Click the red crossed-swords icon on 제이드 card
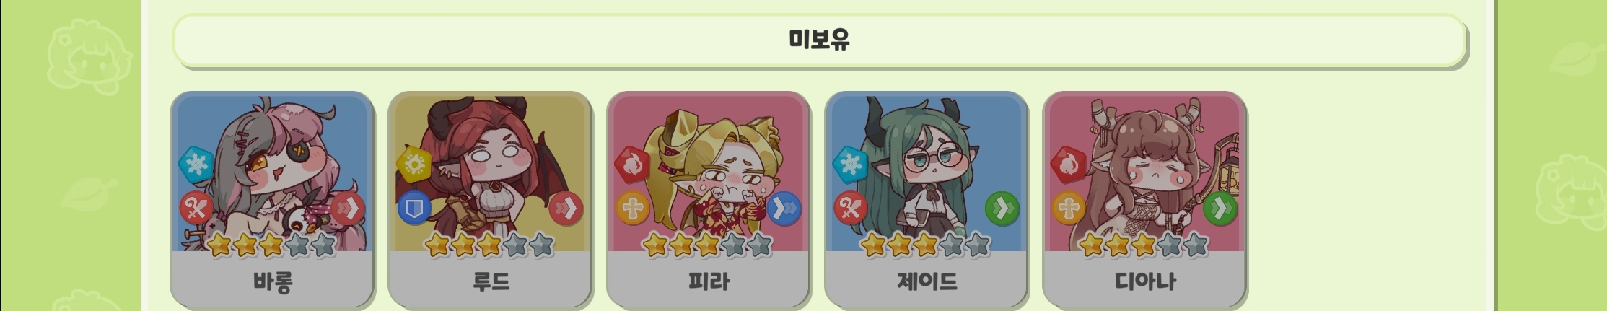This screenshot has height=311, width=1607. pos(851,209)
